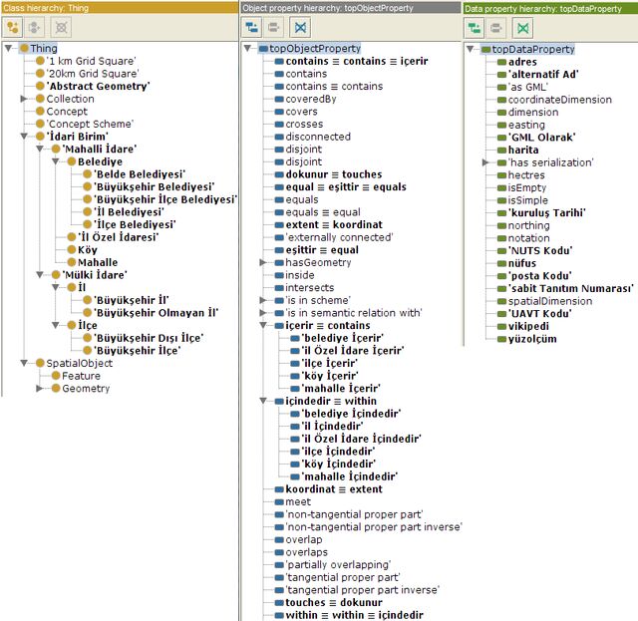
Task: Collapse the Thing root class node
Action: [x=9, y=48]
